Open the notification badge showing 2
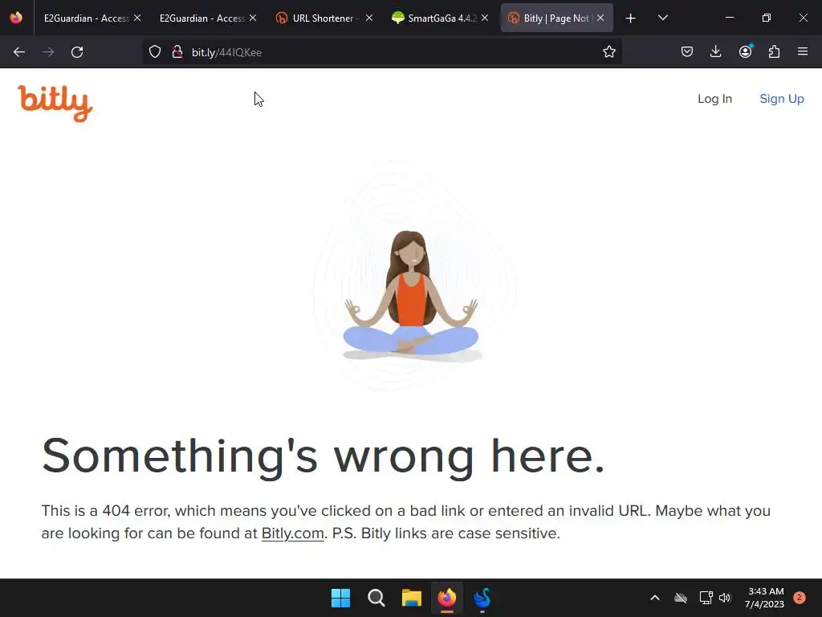The image size is (822, 617). coord(800,598)
